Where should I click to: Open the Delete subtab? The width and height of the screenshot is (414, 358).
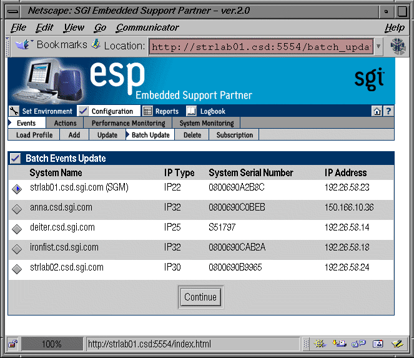(192, 135)
